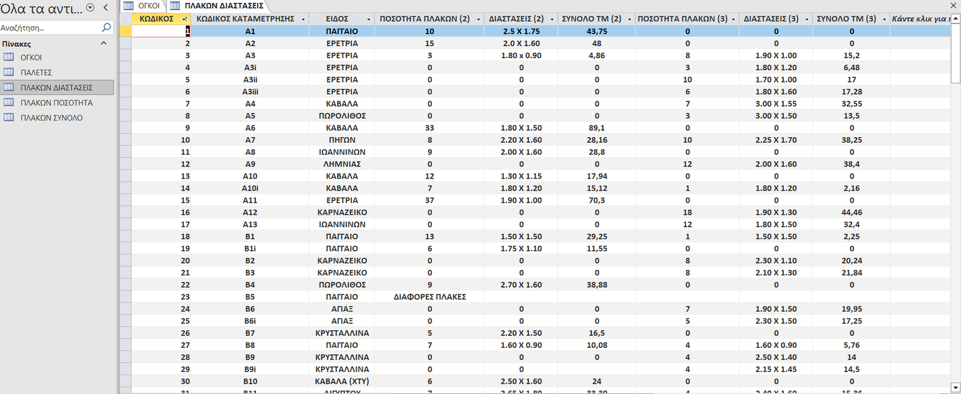Open the ΚΩΔΙΚΟΣ column filter dropdown
This screenshot has width=961, height=394.
[x=184, y=19]
